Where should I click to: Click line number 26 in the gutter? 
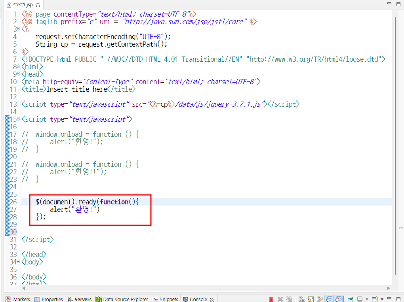pos(13,202)
